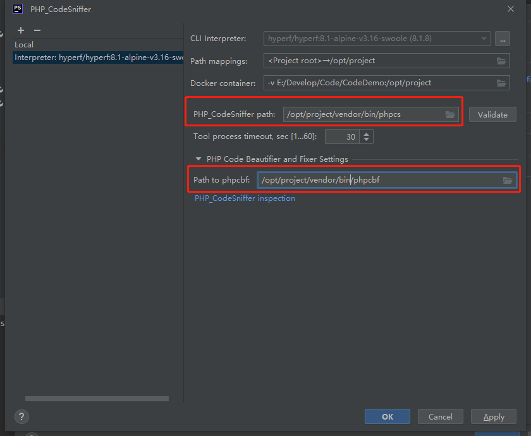Screen dimensions: 531x436
Task: Open the CLI interpreters ellipsis button
Action: (x=503, y=39)
